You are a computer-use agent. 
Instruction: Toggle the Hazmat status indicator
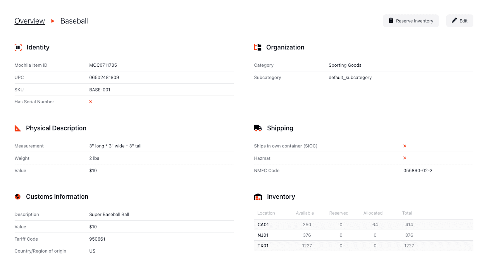point(405,158)
